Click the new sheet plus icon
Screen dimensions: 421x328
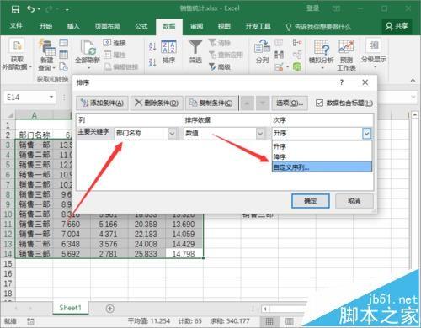pyautogui.click(x=110, y=309)
